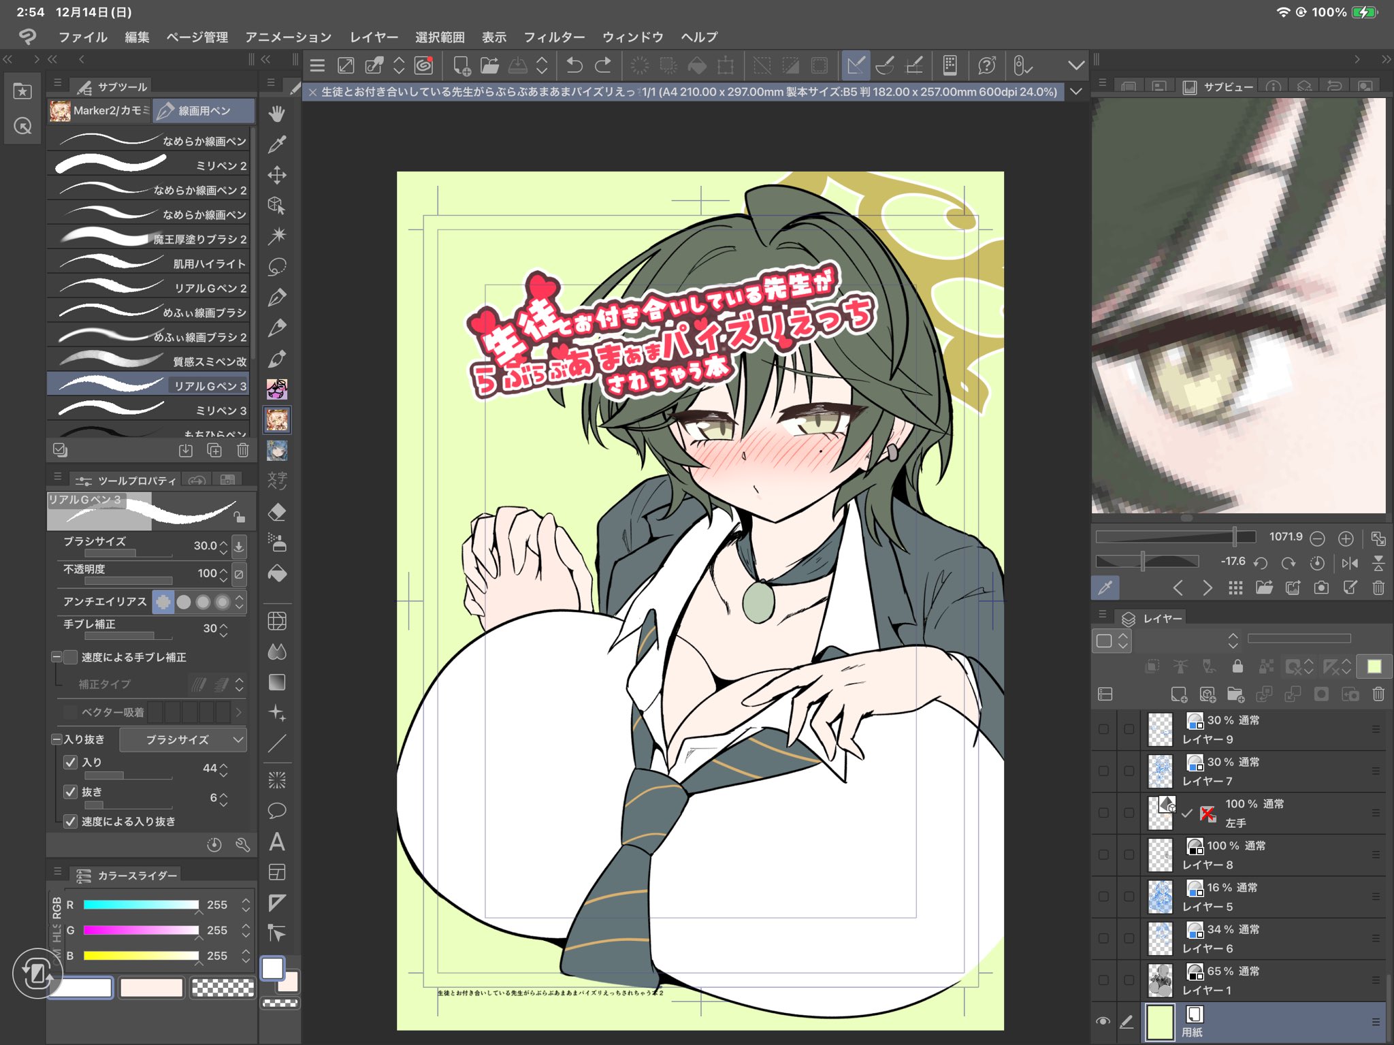Click the Redo arrow in command bar

603,65
